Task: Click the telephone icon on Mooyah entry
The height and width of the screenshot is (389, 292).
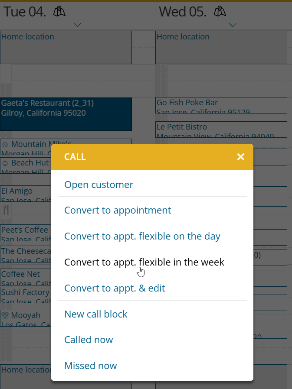Action: pos(5,315)
